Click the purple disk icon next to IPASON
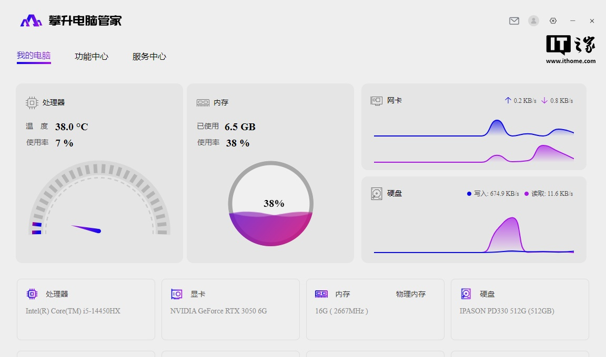The width and height of the screenshot is (606, 357). click(466, 294)
